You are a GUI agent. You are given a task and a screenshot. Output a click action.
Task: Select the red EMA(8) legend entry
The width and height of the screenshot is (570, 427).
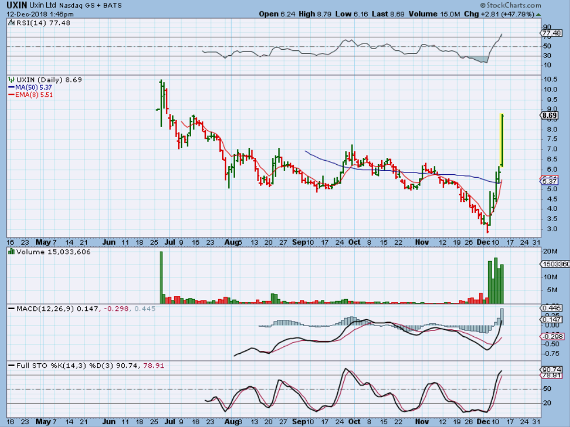click(x=30, y=95)
